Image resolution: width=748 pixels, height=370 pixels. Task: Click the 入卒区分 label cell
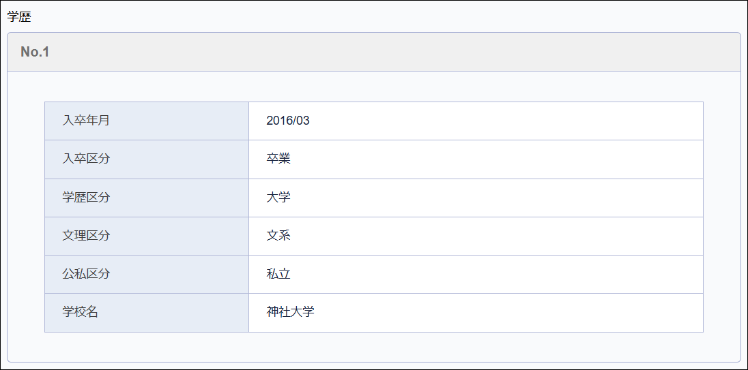(x=86, y=159)
